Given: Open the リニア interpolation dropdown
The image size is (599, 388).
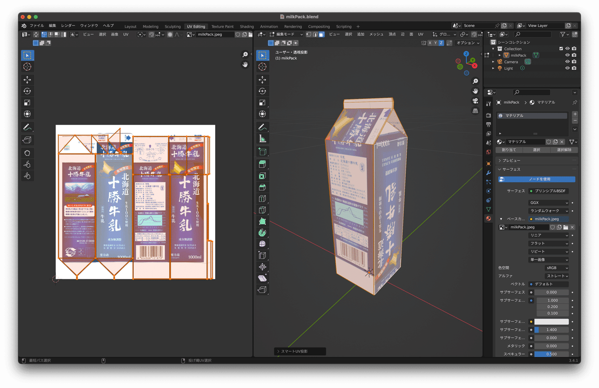Looking at the screenshot, I should (x=549, y=235).
